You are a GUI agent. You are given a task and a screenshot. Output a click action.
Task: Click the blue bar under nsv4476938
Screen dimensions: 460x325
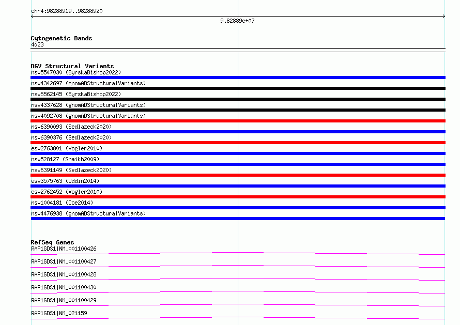pos(238,219)
